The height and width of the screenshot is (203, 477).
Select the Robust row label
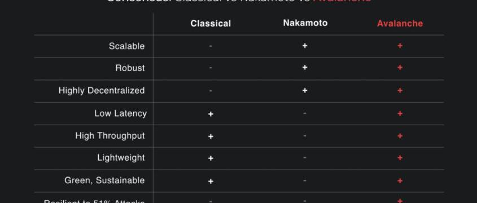coord(130,68)
